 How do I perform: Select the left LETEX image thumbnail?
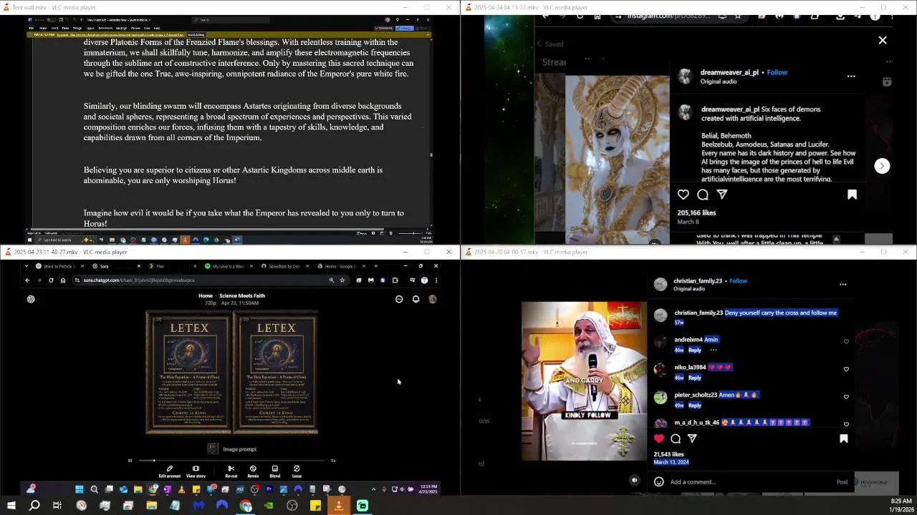pyautogui.click(x=189, y=372)
